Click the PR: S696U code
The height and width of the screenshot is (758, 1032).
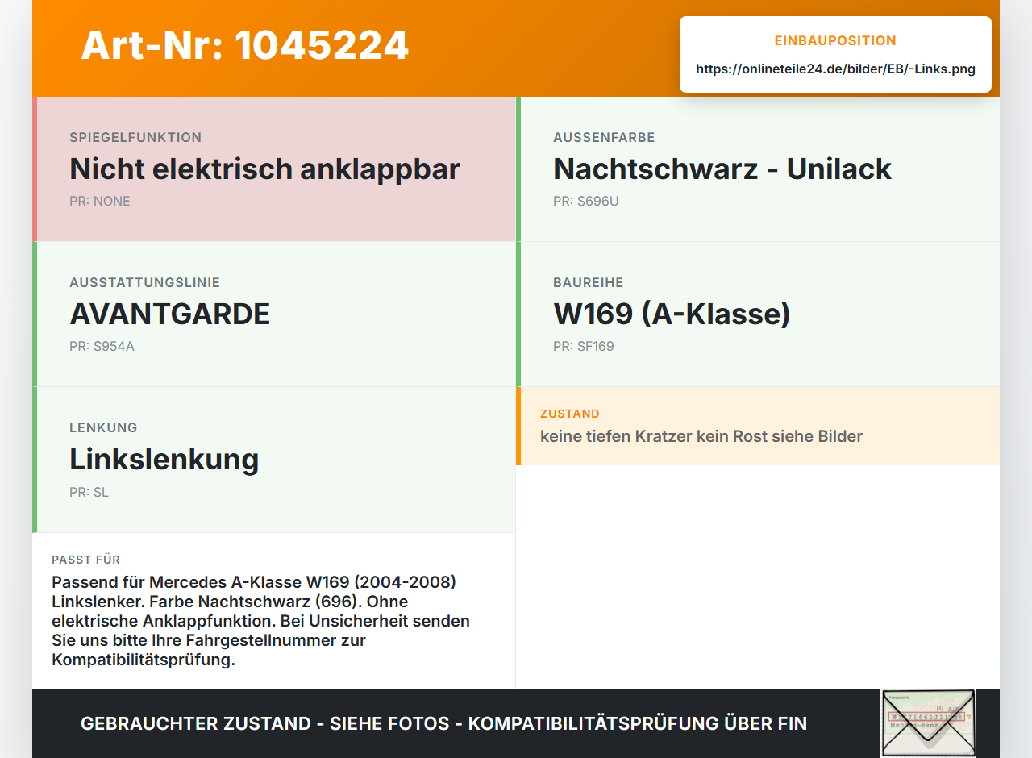tap(586, 201)
